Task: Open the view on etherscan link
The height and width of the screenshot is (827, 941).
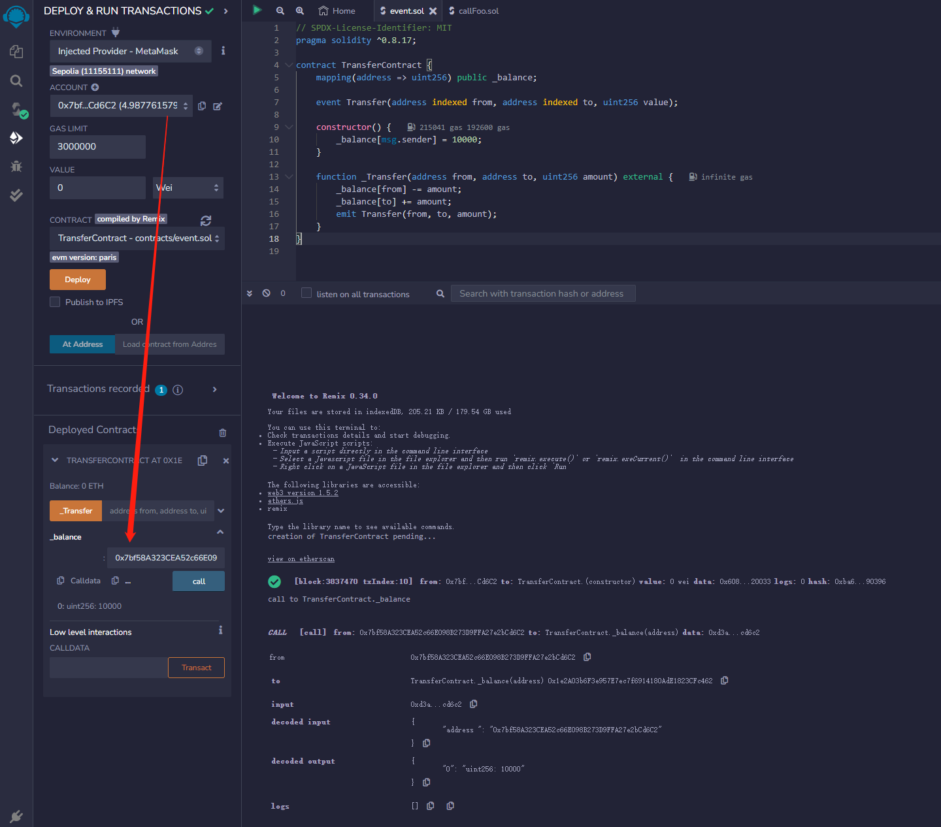Action: click(x=301, y=559)
